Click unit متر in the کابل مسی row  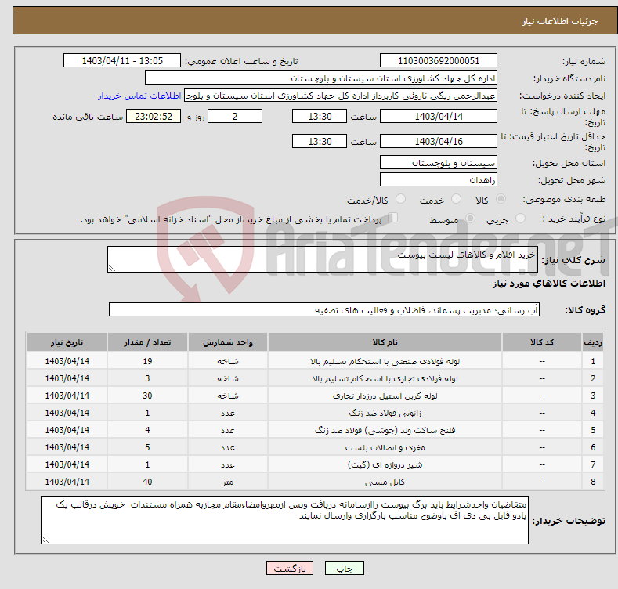[228, 482]
